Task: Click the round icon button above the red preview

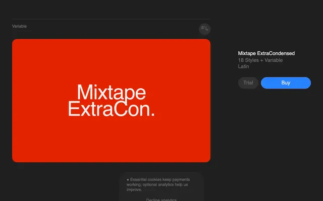Action: 204,29
